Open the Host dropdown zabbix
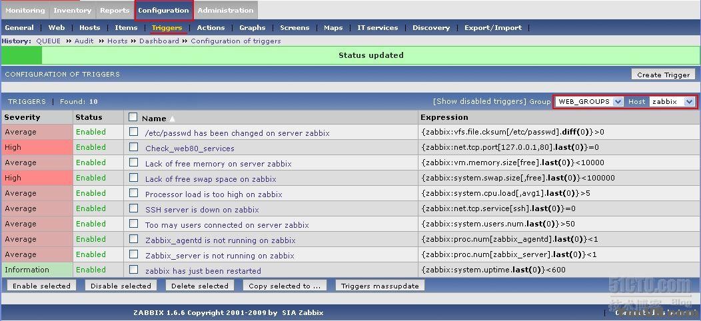Image resolution: width=701 pixels, height=321 pixels. 672,101
